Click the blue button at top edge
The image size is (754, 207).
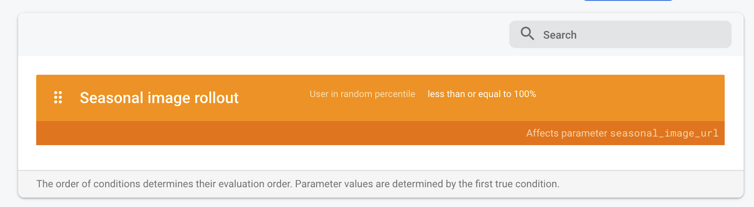pos(628,0)
